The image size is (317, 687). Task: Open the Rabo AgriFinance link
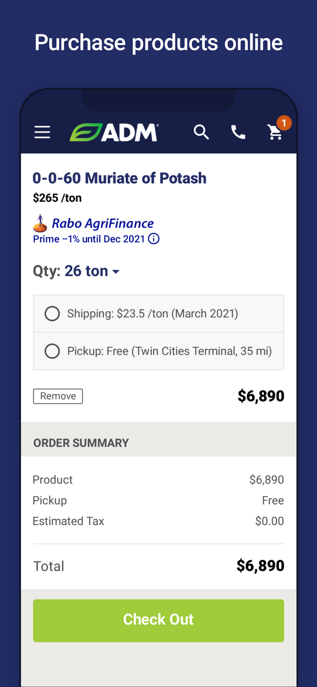click(103, 223)
